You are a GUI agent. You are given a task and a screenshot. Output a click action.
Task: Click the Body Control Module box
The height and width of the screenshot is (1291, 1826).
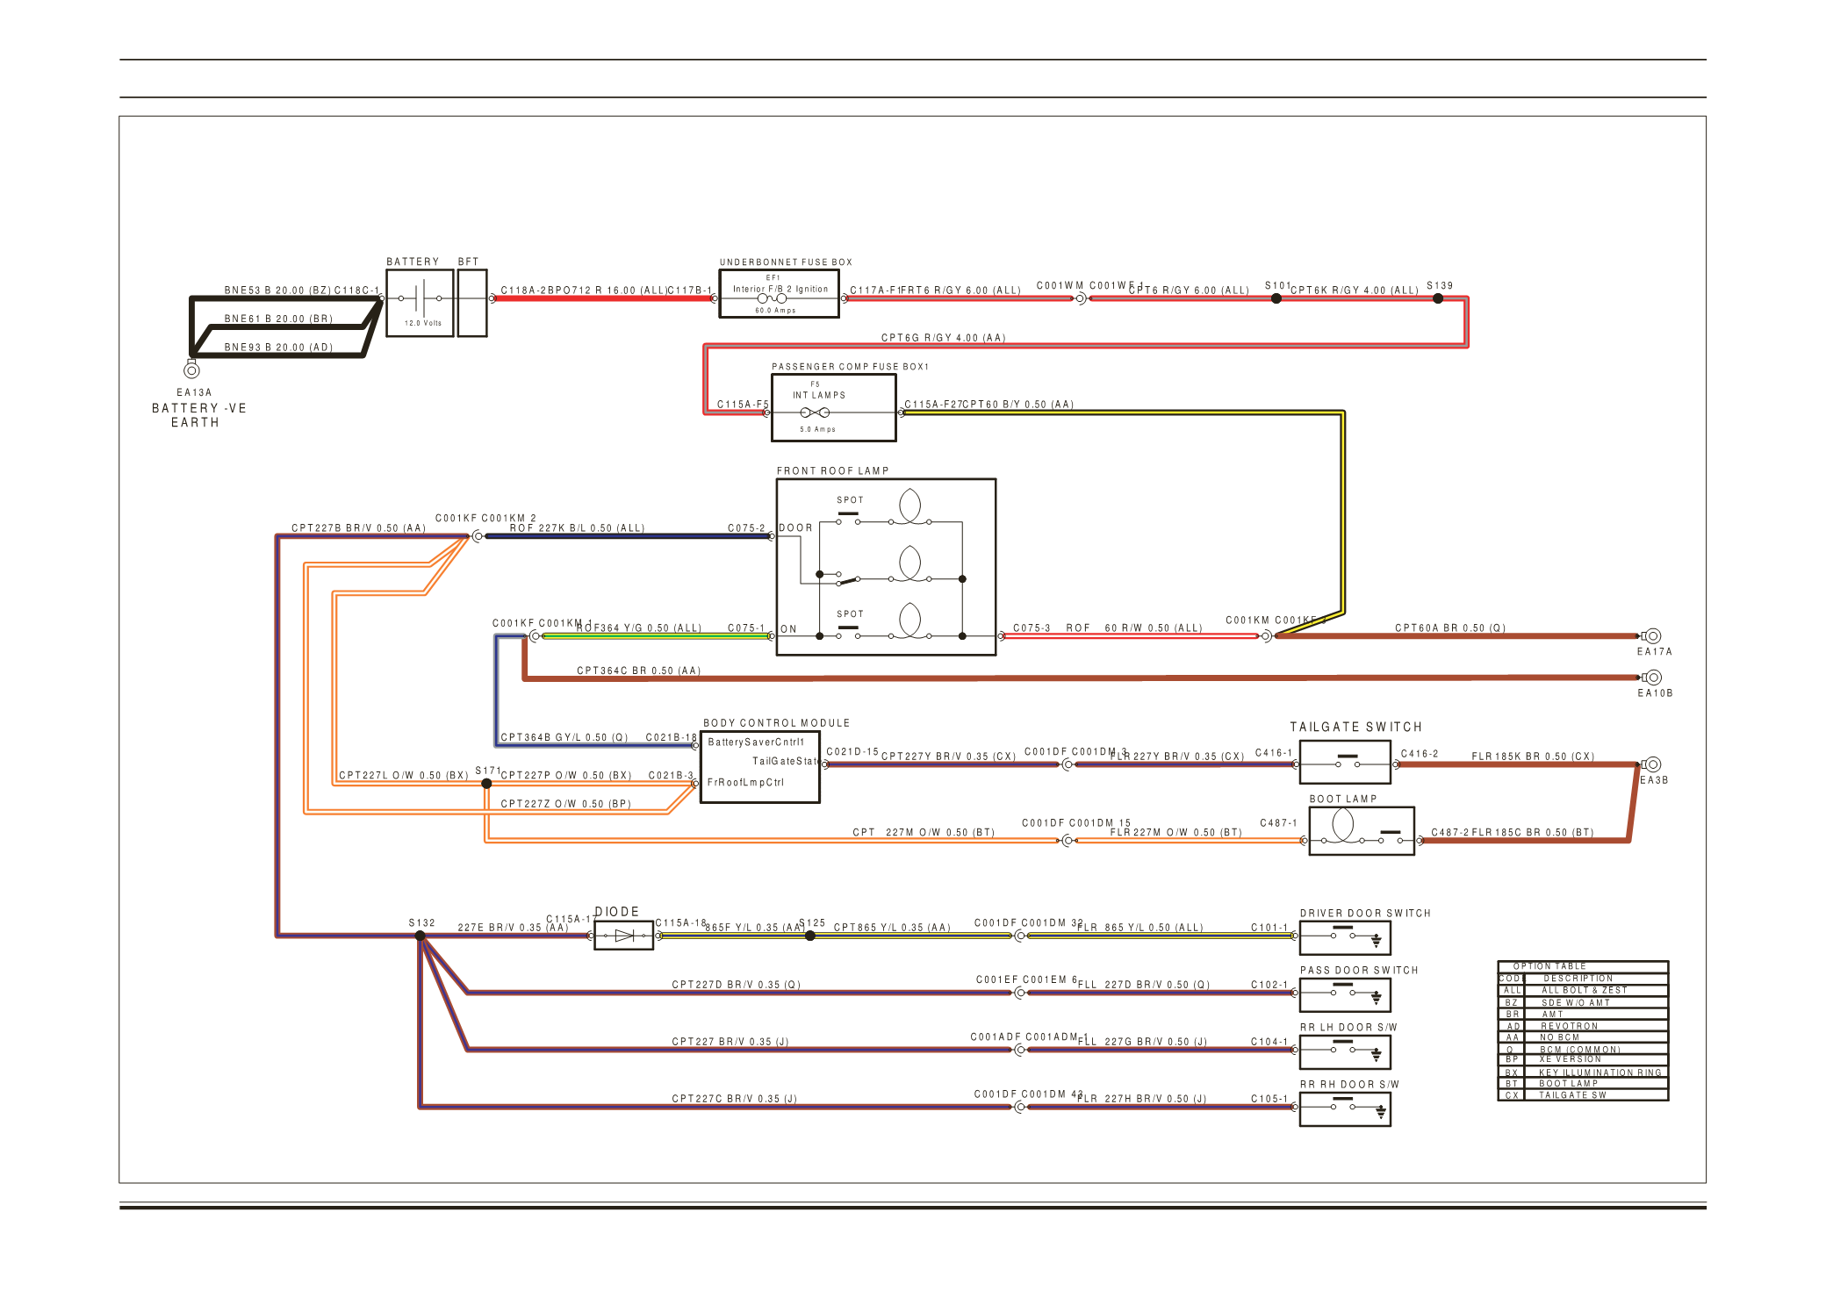759,767
